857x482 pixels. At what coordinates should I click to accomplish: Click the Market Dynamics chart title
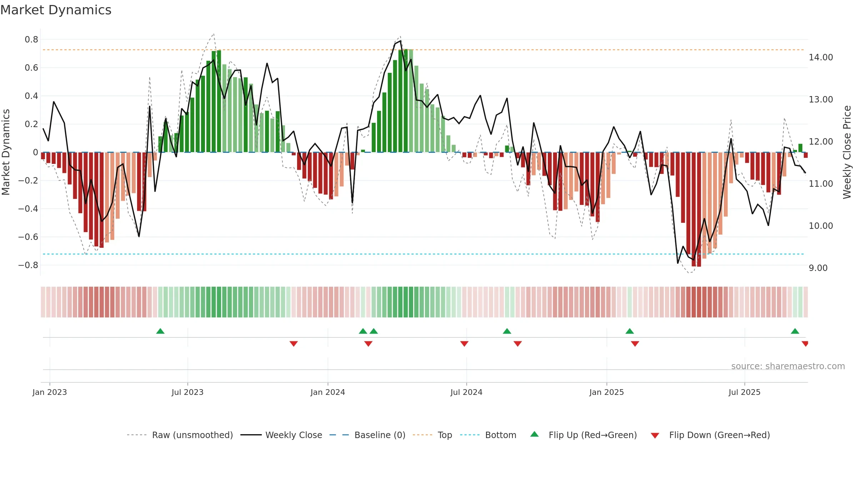pos(56,10)
